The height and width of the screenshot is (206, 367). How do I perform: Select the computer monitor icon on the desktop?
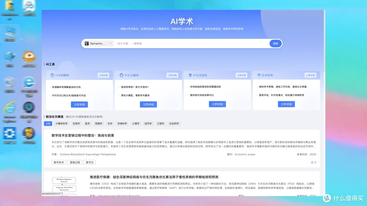point(10,32)
